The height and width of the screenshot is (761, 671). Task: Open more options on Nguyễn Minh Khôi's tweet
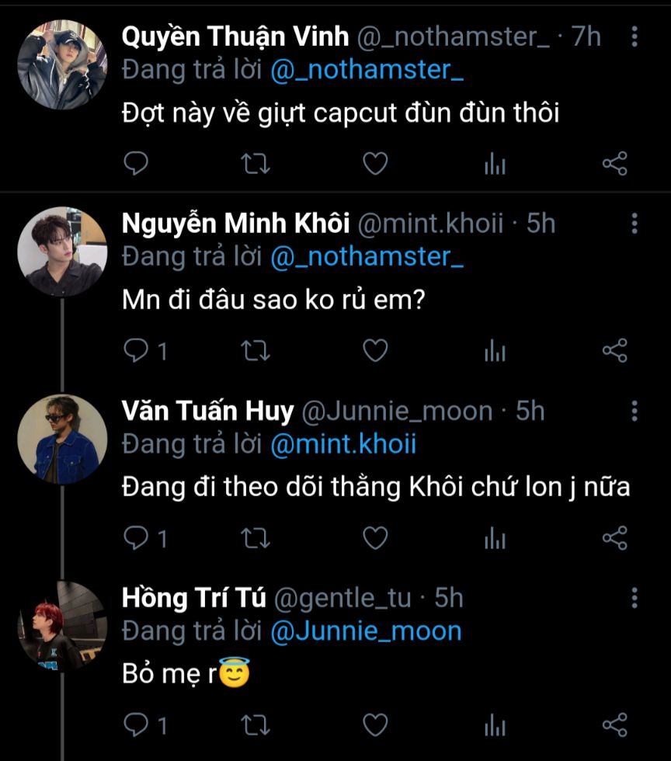pos(634,224)
